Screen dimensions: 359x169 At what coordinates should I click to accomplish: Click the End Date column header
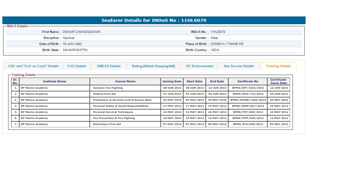pos(217,81)
